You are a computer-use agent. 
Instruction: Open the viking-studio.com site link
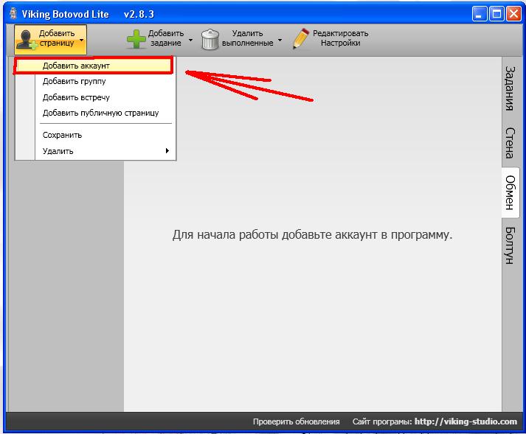tap(466, 421)
